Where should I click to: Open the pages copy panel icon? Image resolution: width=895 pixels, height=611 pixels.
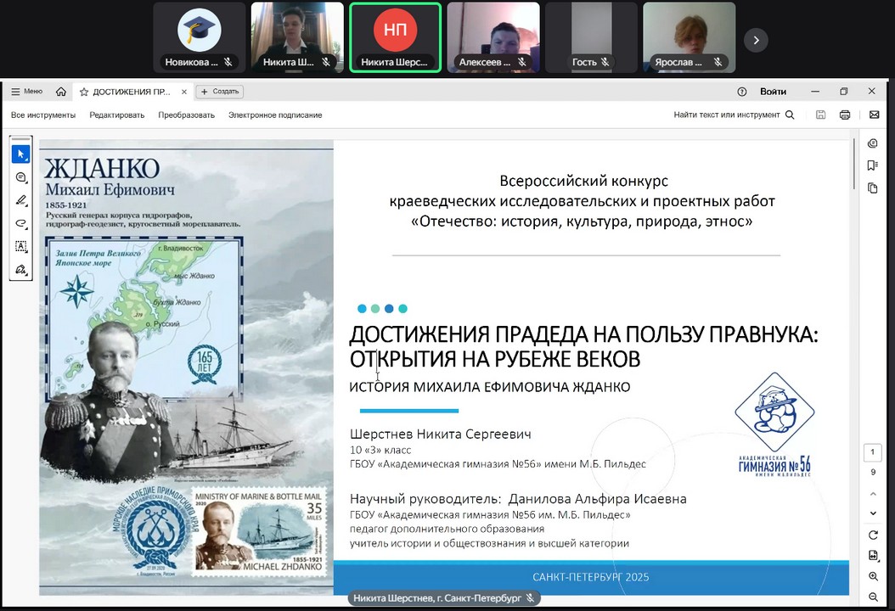(x=872, y=188)
